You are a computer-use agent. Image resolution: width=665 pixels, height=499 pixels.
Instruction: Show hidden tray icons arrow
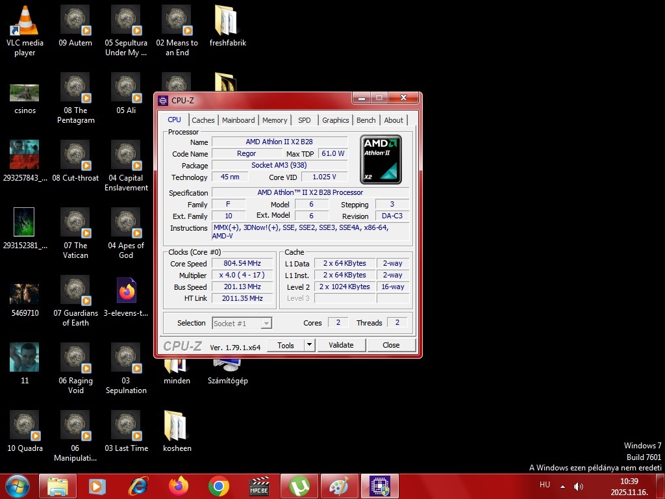click(x=562, y=486)
